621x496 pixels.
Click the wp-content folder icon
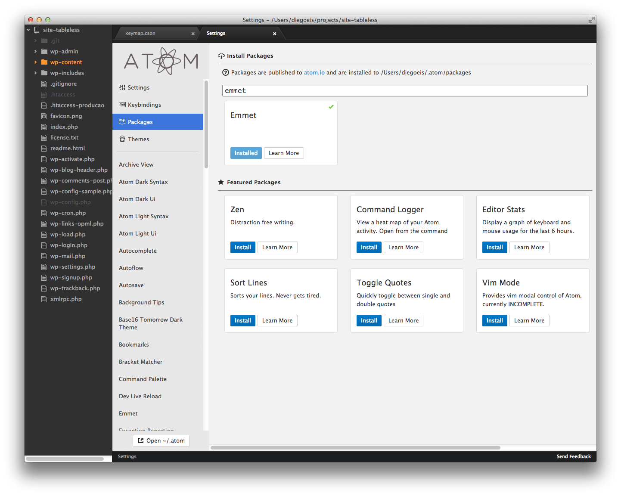coord(44,62)
